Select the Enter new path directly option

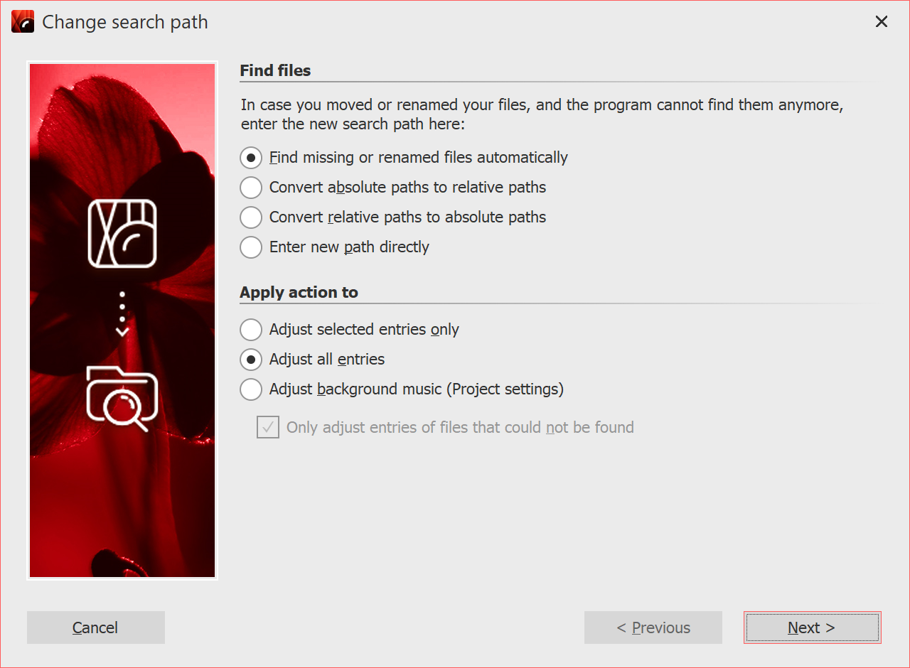(x=251, y=247)
